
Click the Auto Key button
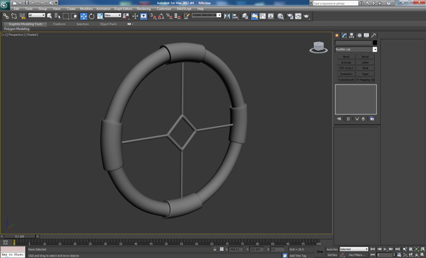click(x=332, y=249)
